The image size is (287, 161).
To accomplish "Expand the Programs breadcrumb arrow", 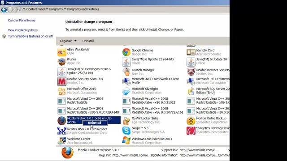I will click(65, 9).
